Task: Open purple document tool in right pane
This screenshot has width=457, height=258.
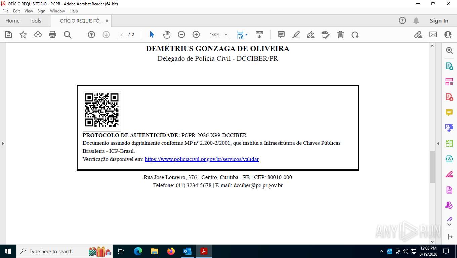Action: click(449, 190)
